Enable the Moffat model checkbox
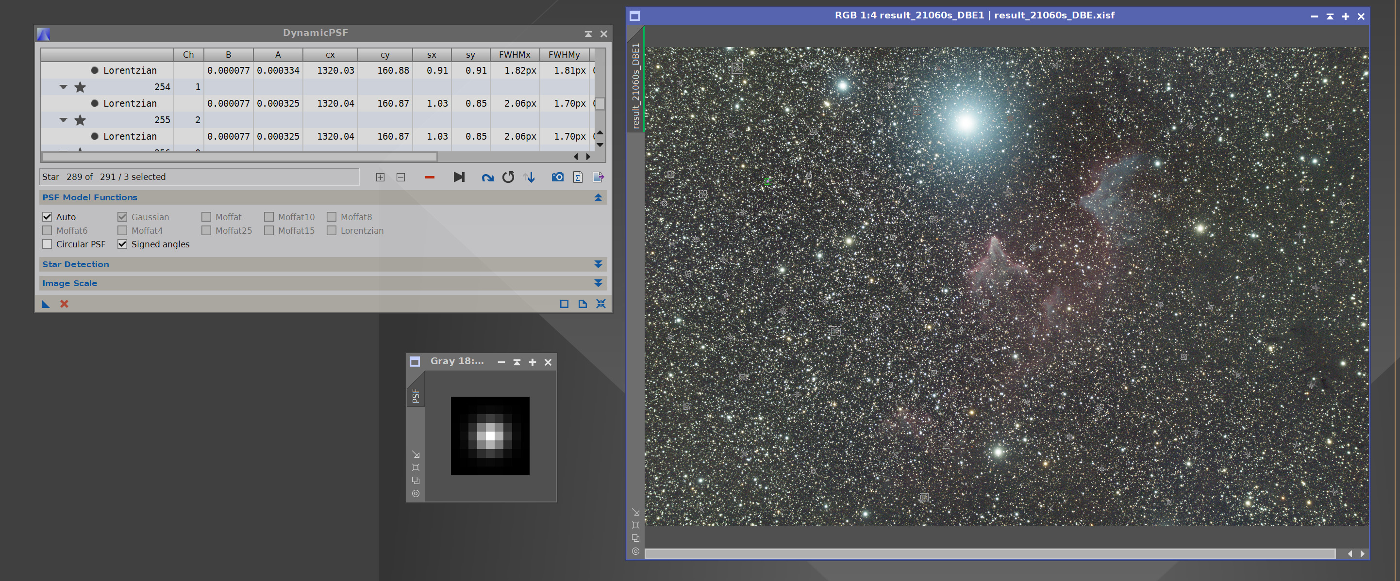 coord(206,217)
